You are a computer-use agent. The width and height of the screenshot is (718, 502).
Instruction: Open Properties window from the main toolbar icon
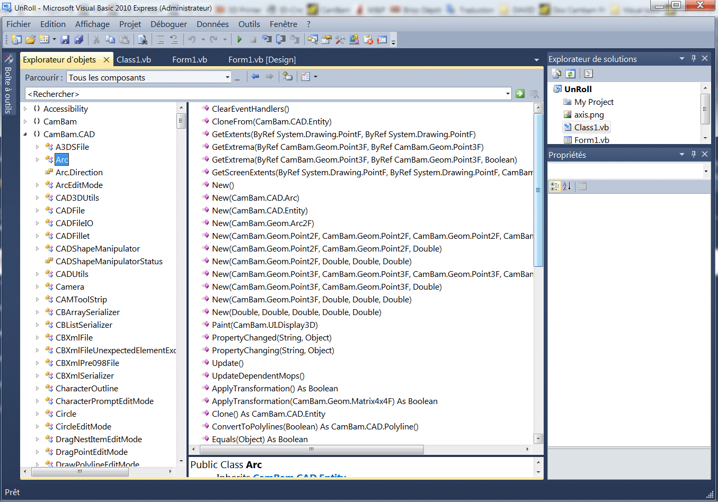pos(326,40)
